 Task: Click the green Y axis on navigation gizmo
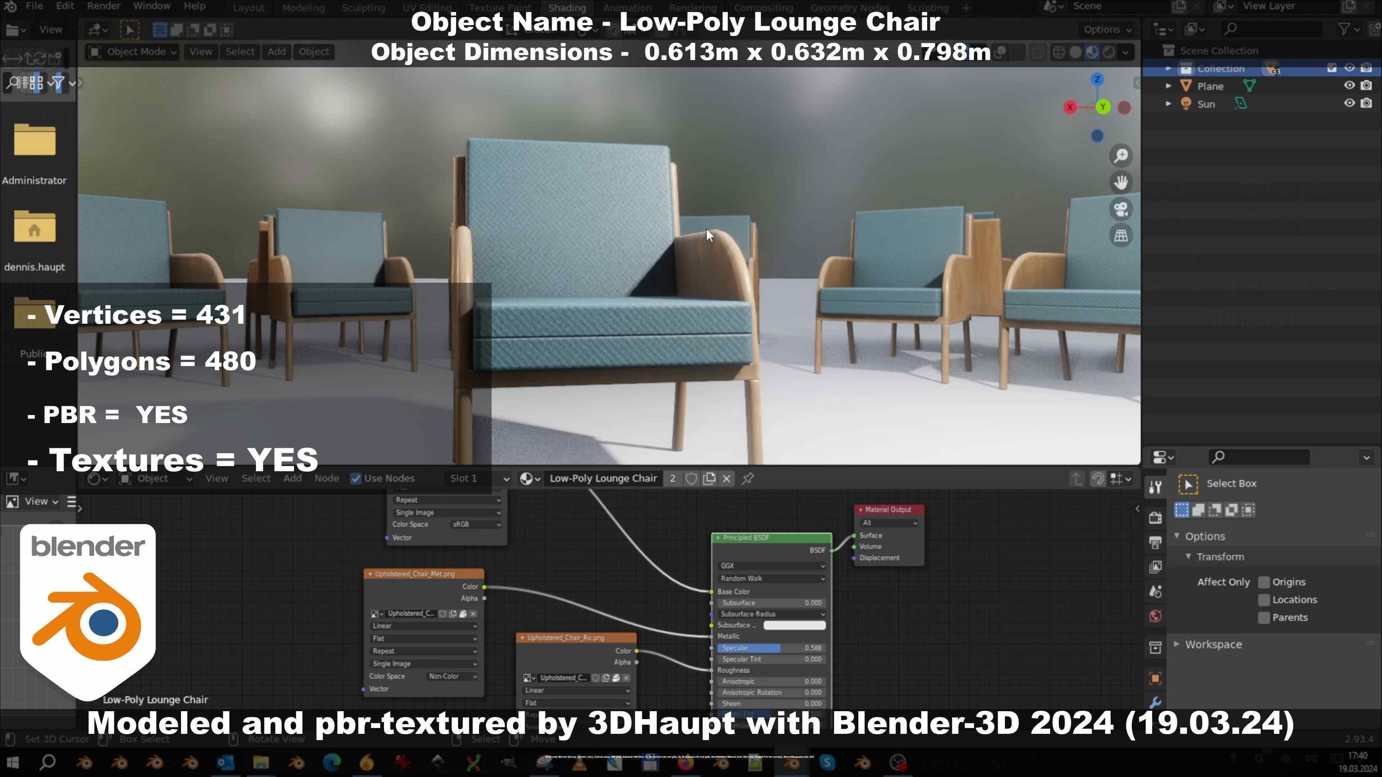pyautogui.click(x=1102, y=107)
